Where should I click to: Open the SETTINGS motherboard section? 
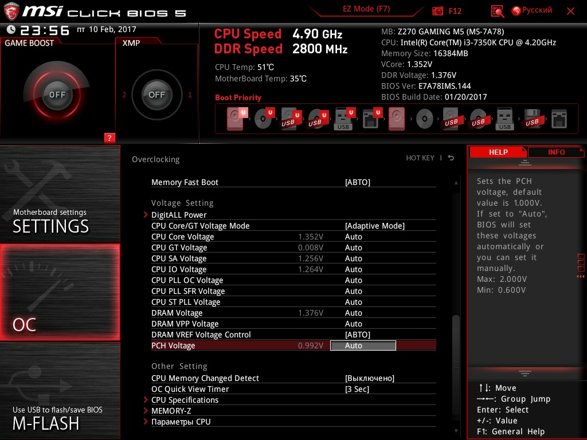point(60,194)
